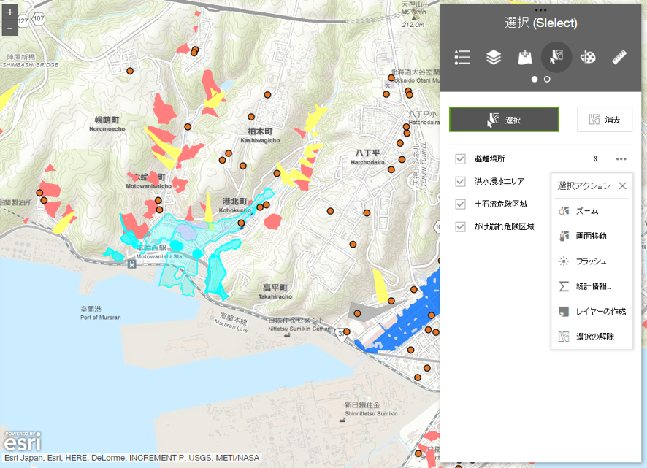Click the Esri logo on the map
Viewport: 647px width, 468px height.
pyautogui.click(x=22, y=442)
